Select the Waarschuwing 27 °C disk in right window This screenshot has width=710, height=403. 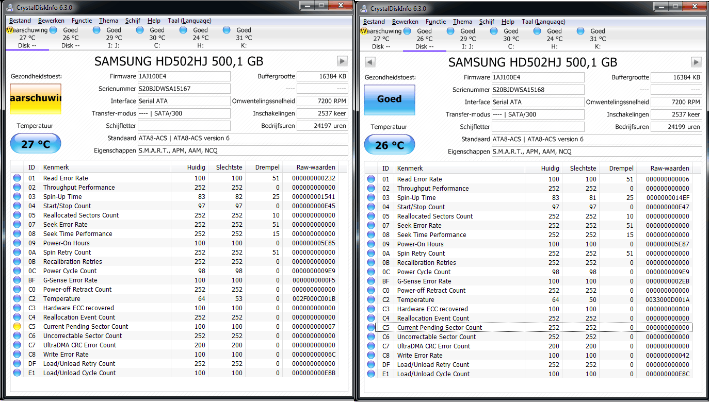[381, 39]
